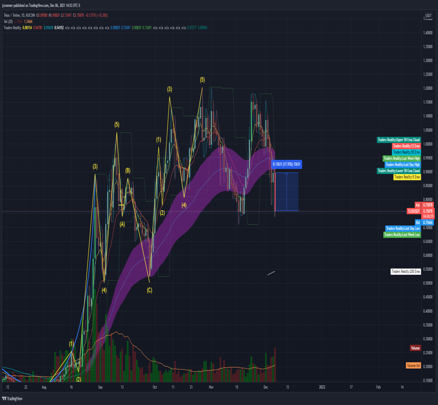Click the orange 1.346M volume value
Screen dimensions: 438x405
tap(28, 22)
